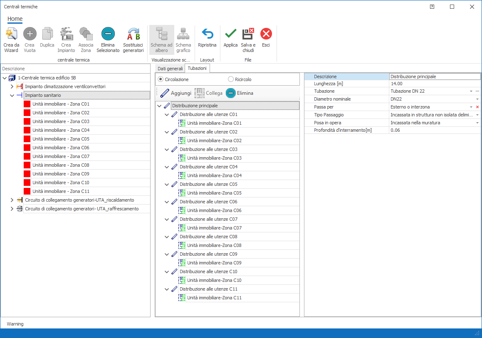Viewport: 482px width, 338px height.
Task: Open the Diametro nominale dropdown
Action: pos(477,99)
